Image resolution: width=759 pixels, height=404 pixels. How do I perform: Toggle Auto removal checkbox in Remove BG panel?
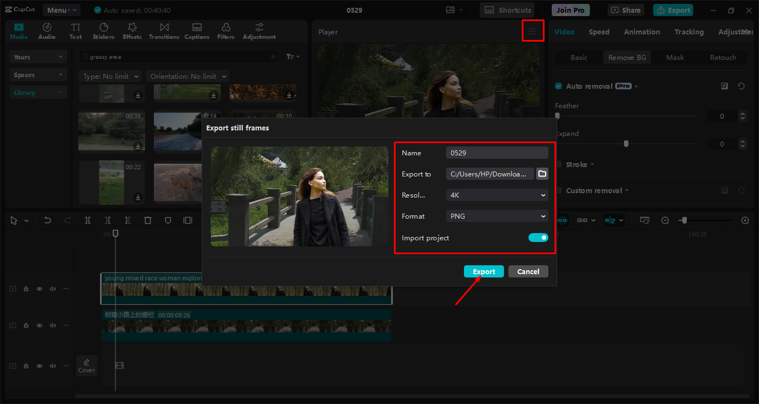[558, 86]
